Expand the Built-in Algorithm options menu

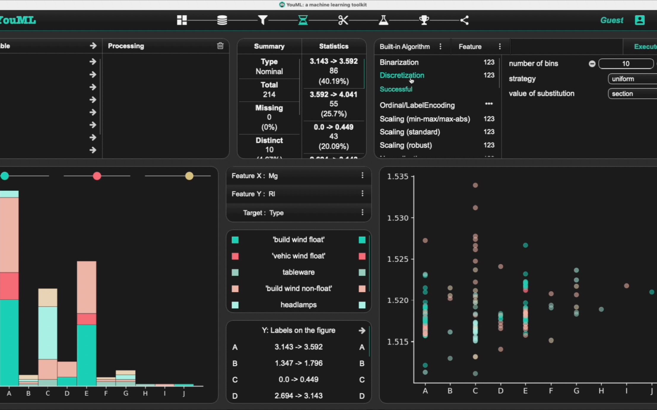pos(439,46)
